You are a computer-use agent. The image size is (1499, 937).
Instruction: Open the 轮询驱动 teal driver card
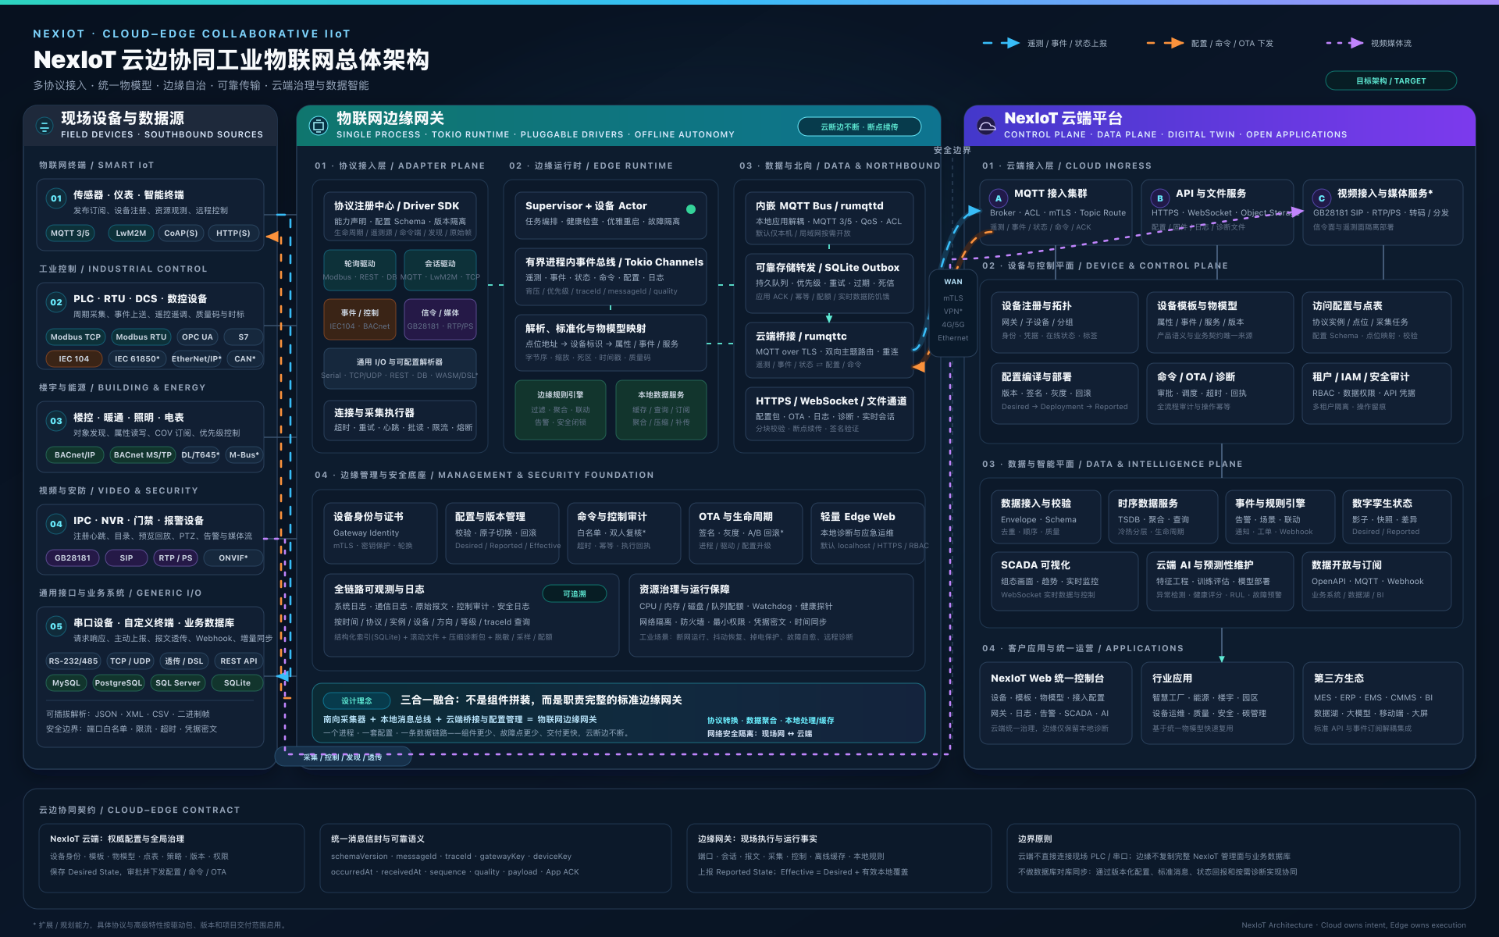360,270
